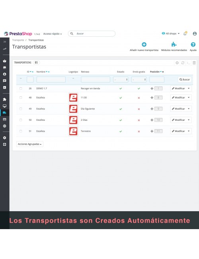Open Modificar arrow menu for carrier 48

click(x=189, y=98)
